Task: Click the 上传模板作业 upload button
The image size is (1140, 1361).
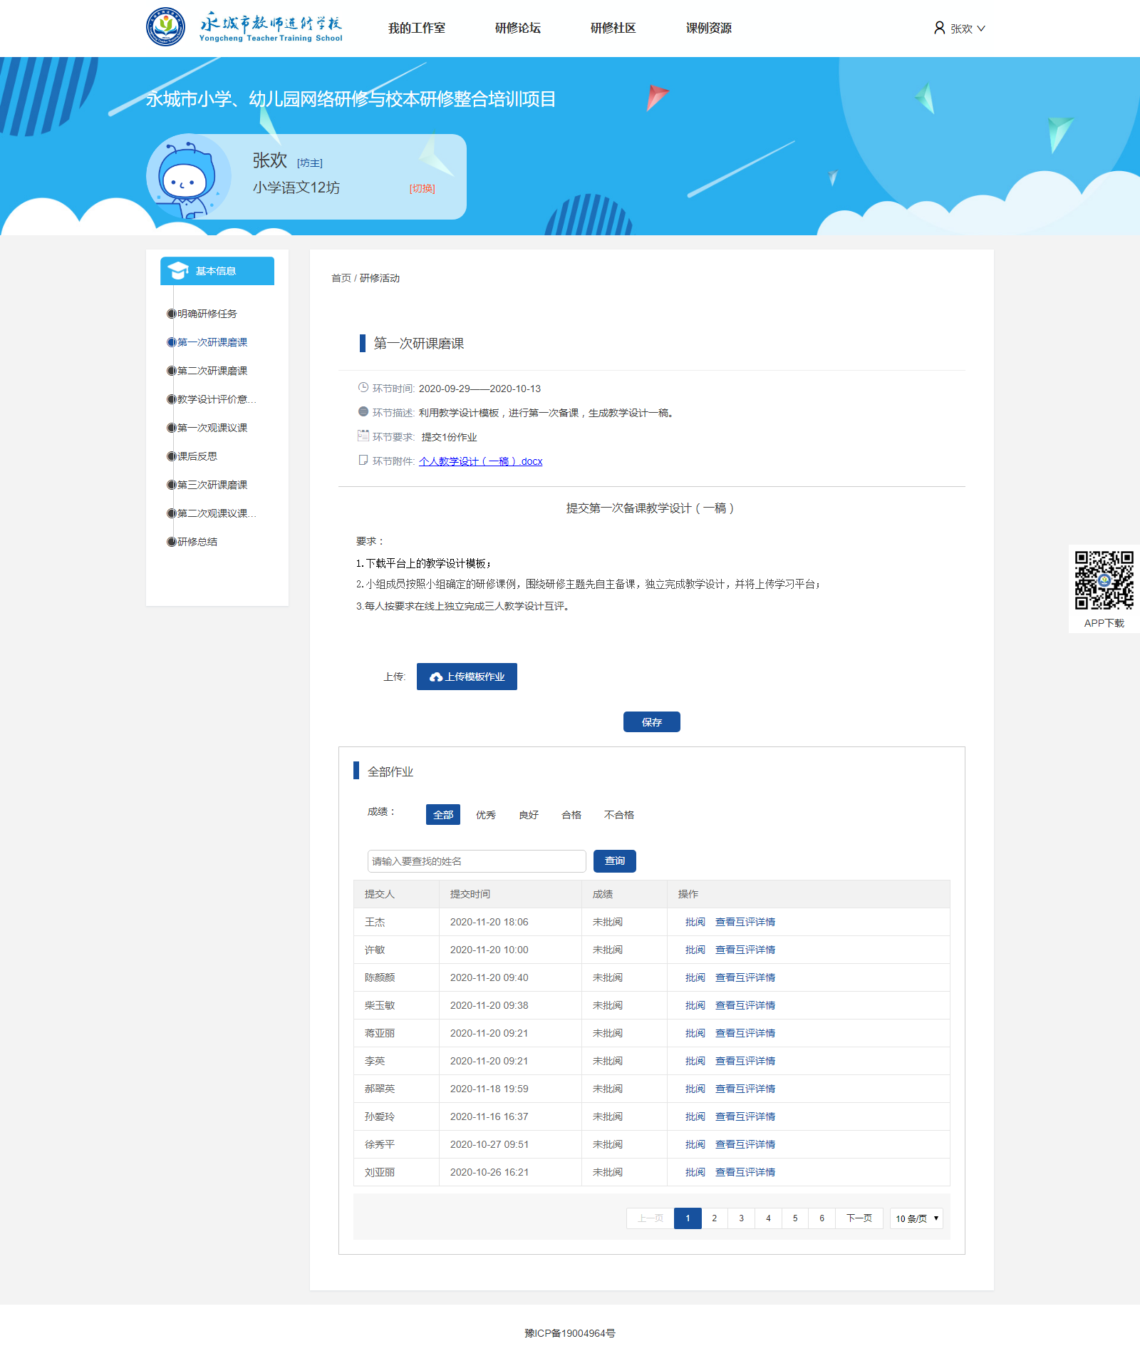Action: (x=467, y=677)
